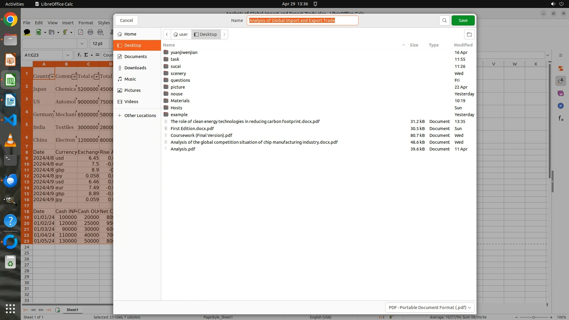Launch Google Chrome from the dock
This screenshot has height=320, width=569.
coord(10,20)
